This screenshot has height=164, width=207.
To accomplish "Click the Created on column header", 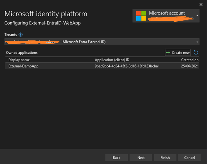I will click(189, 60).
